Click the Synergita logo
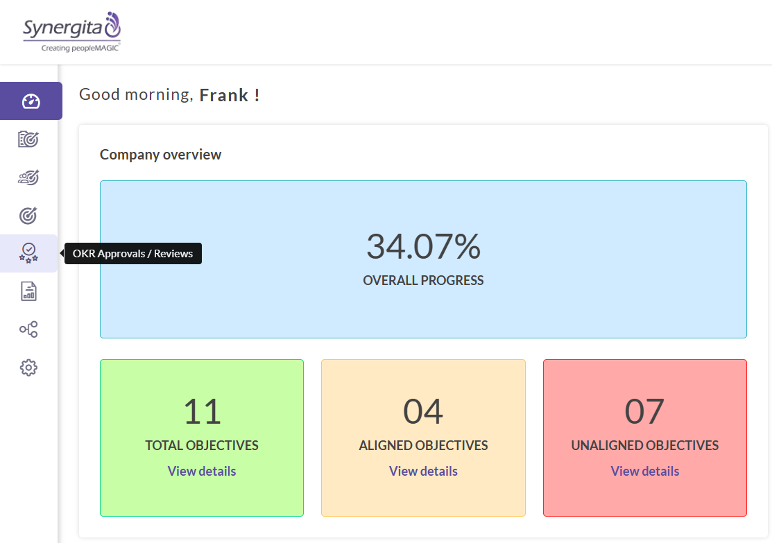 click(x=72, y=31)
